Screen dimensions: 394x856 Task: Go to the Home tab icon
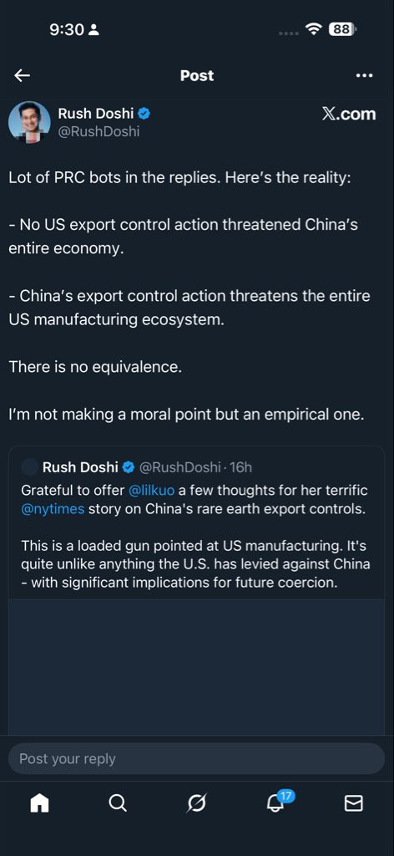39,803
